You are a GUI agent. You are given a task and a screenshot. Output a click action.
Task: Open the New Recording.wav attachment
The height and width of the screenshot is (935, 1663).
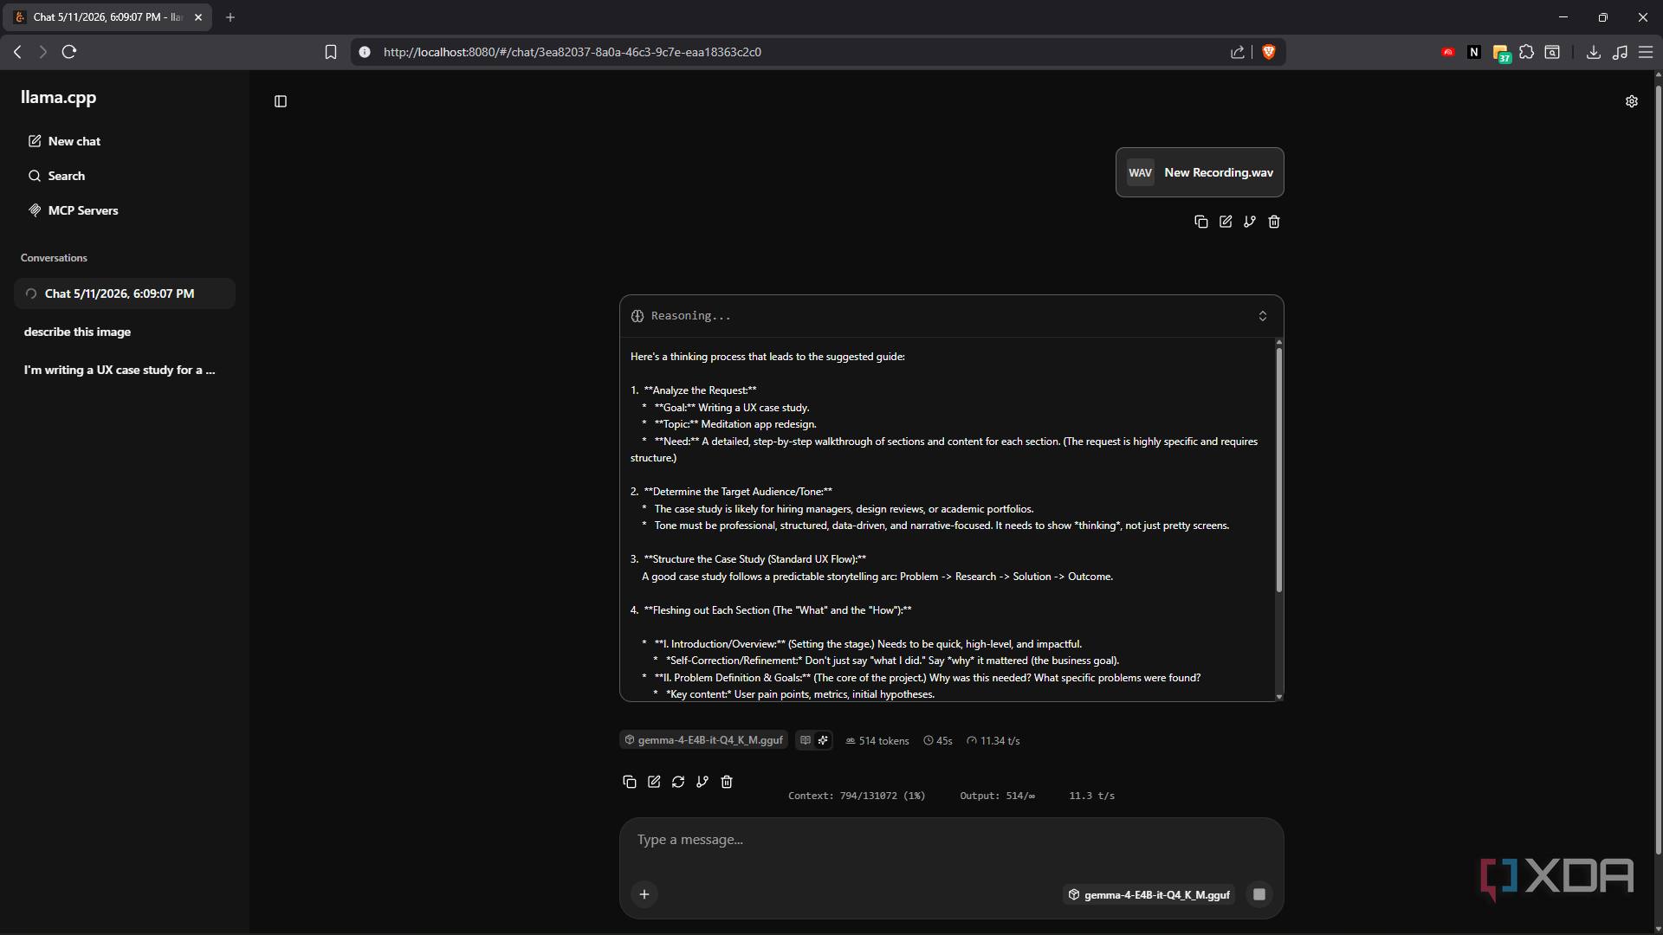point(1200,172)
